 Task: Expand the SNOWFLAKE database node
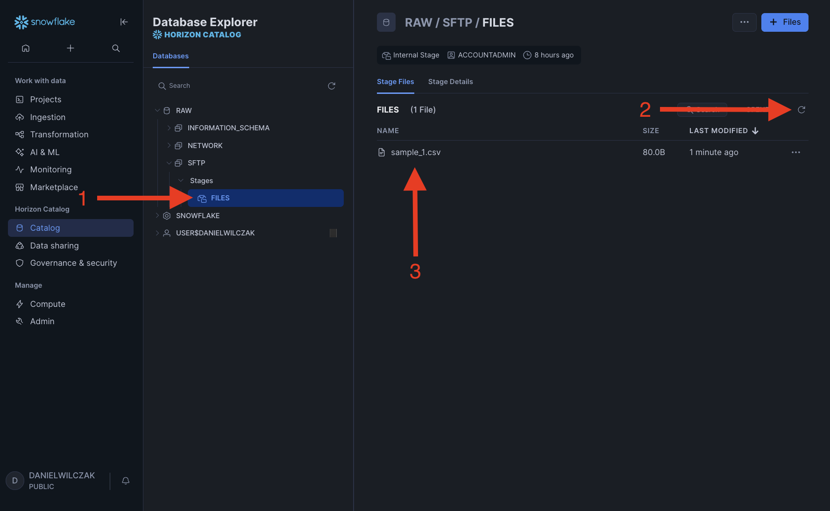[x=157, y=216]
